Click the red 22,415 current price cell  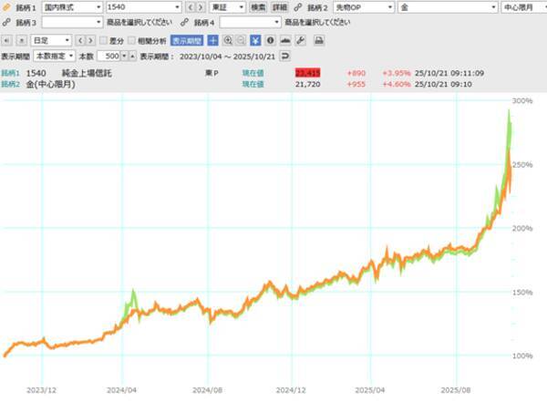coord(310,72)
